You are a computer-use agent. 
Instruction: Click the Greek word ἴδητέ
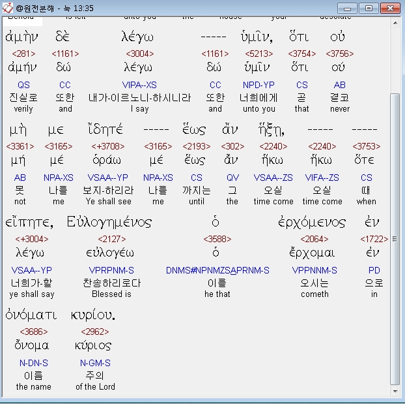point(105,129)
